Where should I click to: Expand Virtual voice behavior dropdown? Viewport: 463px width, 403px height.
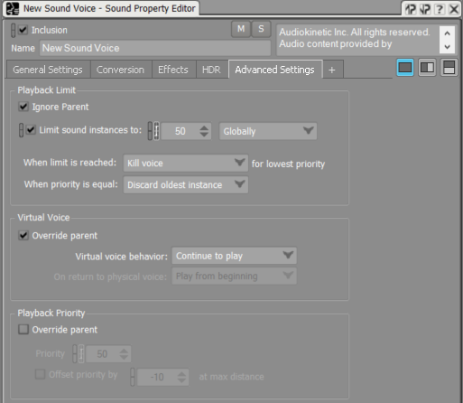coord(234,256)
